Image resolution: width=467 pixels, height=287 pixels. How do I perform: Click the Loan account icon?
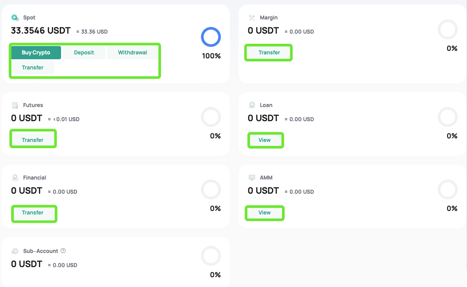(252, 105)
